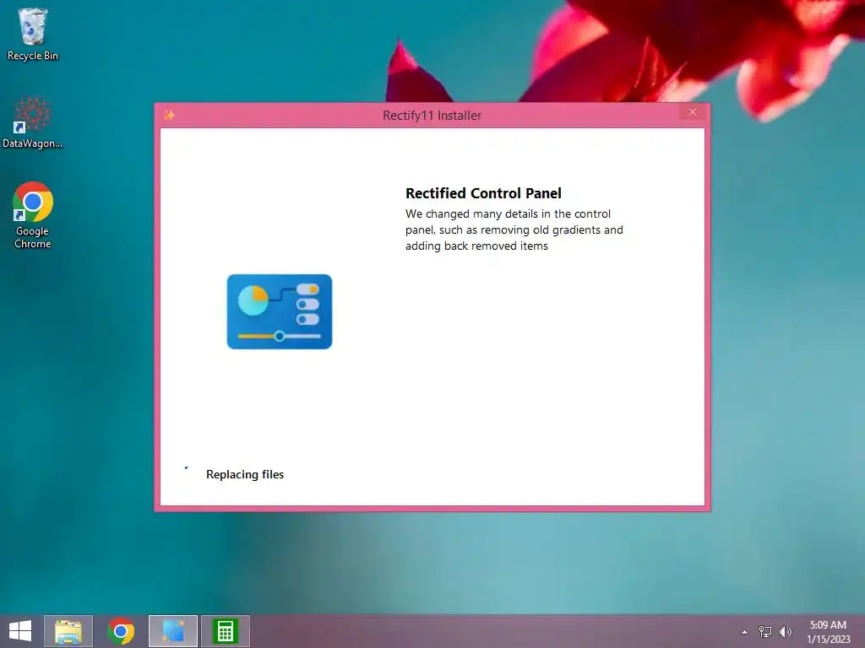
Task: Switch to the Rectify11 Installer taskbar item
Action: point(173,631)
